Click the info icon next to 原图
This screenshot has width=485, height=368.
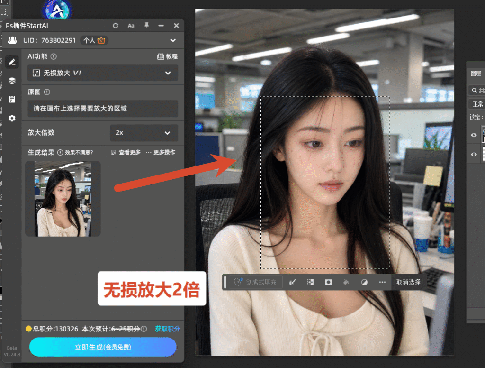[x=47, y=92]
